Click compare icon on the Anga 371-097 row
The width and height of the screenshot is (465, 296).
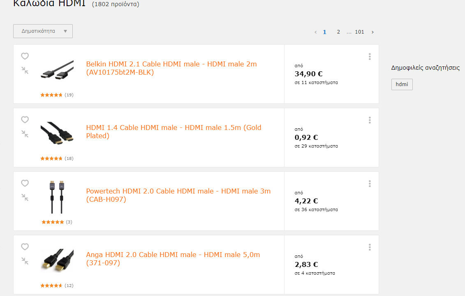(25, 261)
